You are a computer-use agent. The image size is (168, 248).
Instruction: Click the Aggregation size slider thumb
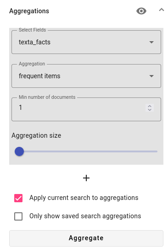coord(19,151)
